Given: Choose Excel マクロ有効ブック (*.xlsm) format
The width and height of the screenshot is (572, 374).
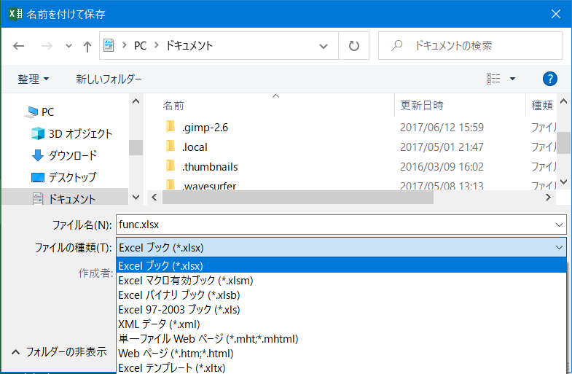Looking at the screenshot, I should coord(185,280).
